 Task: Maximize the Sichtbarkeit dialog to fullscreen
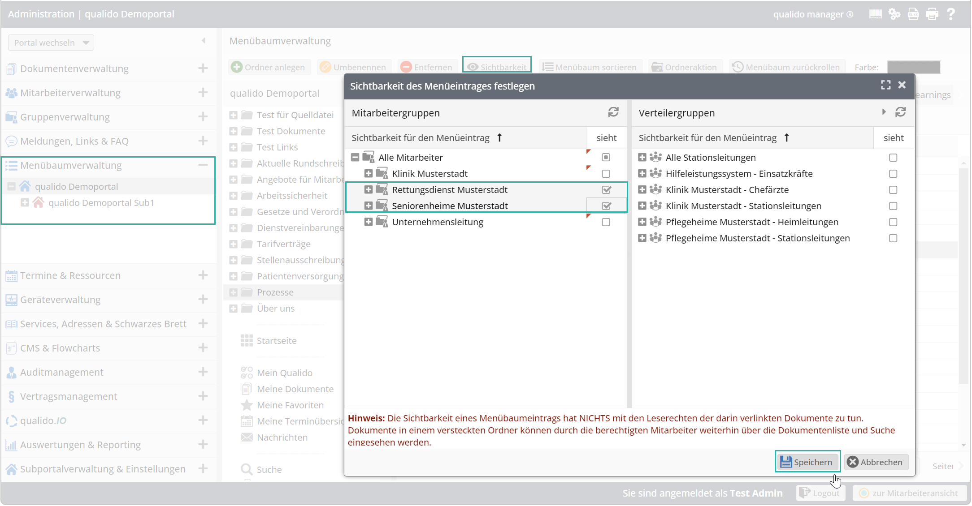tap(885, 85)
